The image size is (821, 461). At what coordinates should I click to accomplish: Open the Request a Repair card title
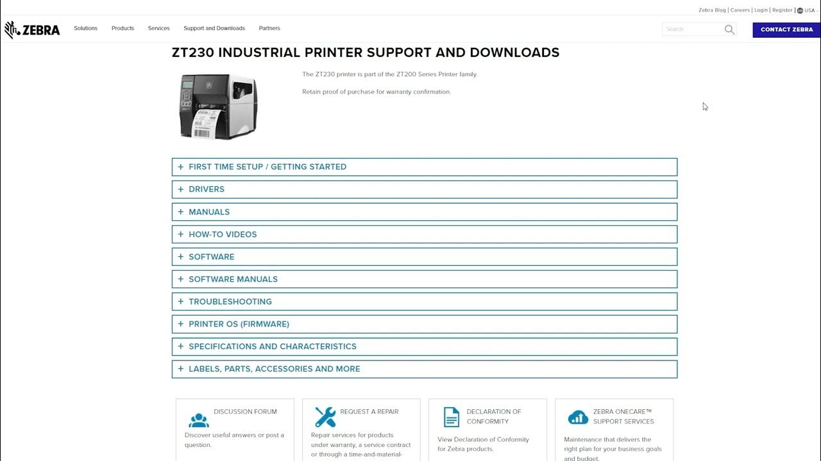coord(369,412)
